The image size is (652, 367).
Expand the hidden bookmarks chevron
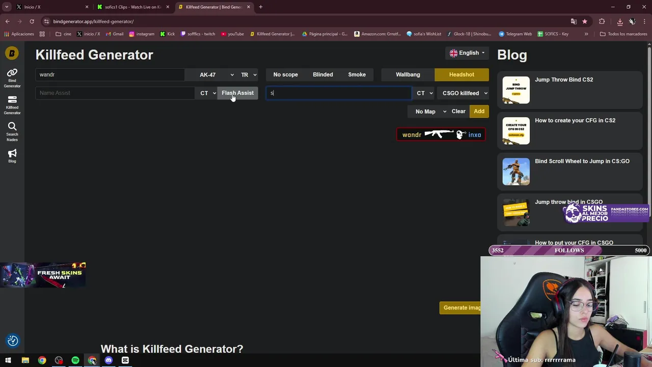586,34
